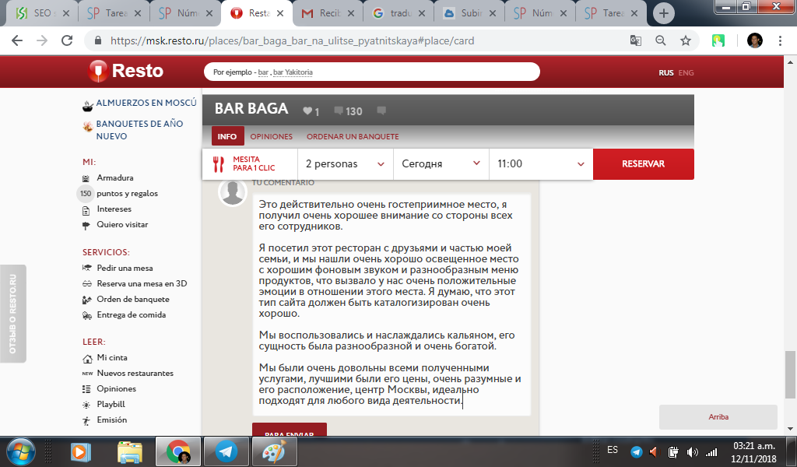Open the Сегодня date dropdown
The image size is (797, 467).
point(441,163)
